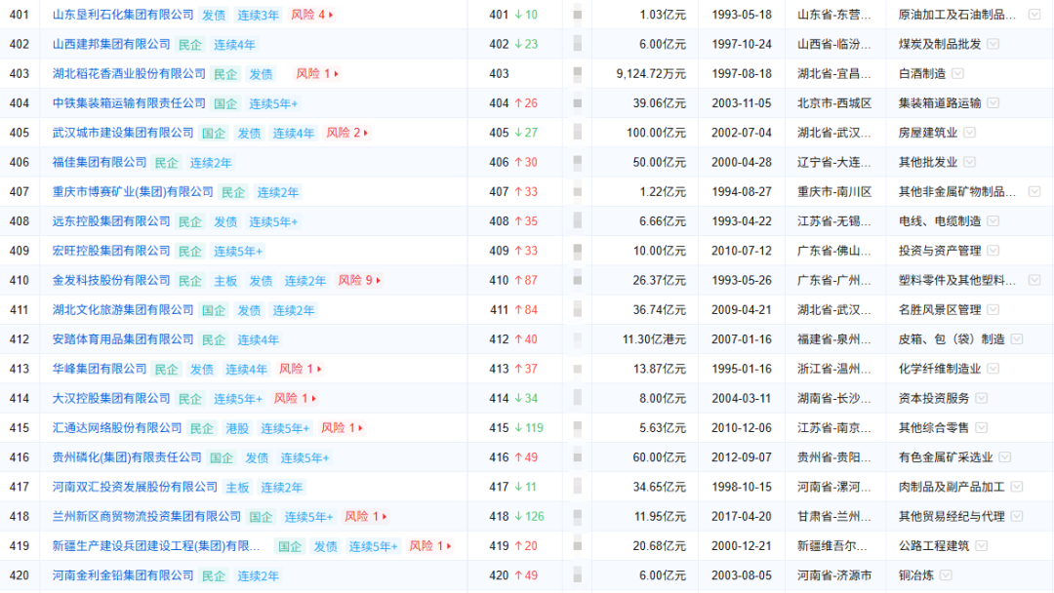Expand 风险 2 tag for 武汉城市建设集团
The width and height of the screenshot is (1054, 593).
coord(346,133)
